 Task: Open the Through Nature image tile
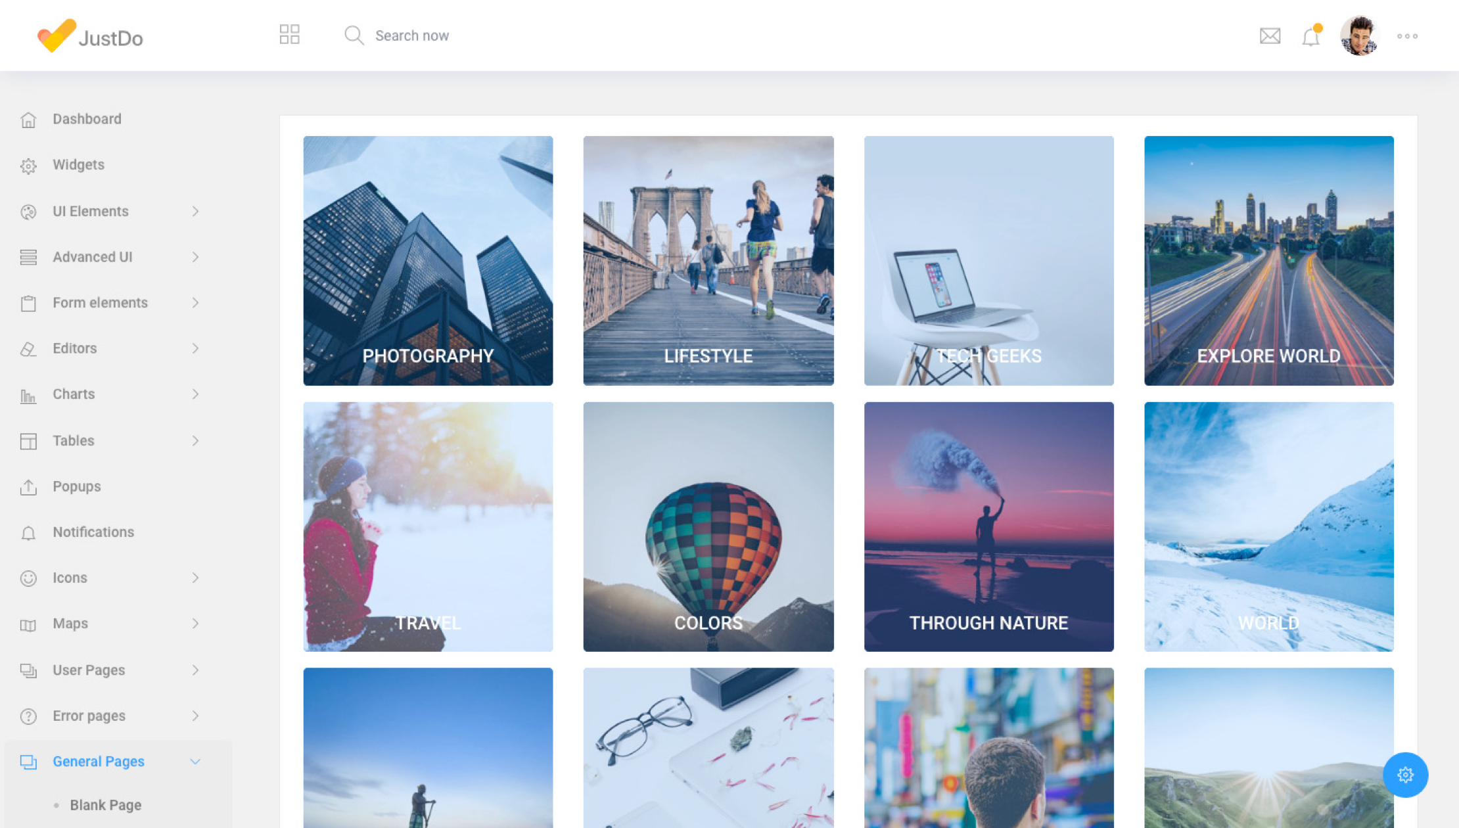(x=988, y=527)
